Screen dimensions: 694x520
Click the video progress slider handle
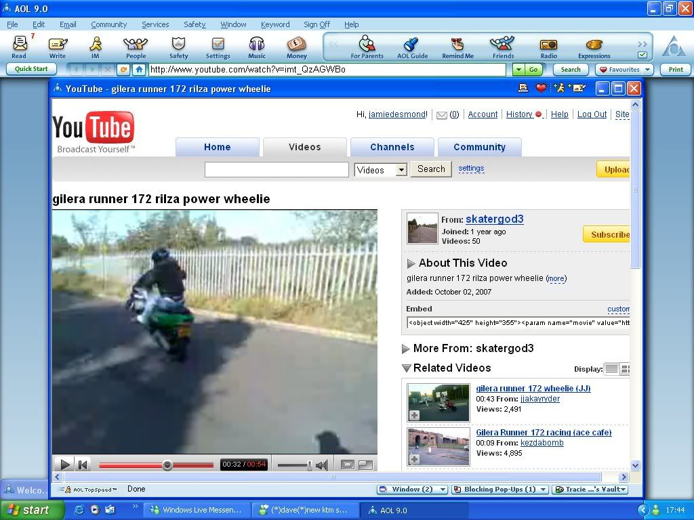[x=167, y=465]
